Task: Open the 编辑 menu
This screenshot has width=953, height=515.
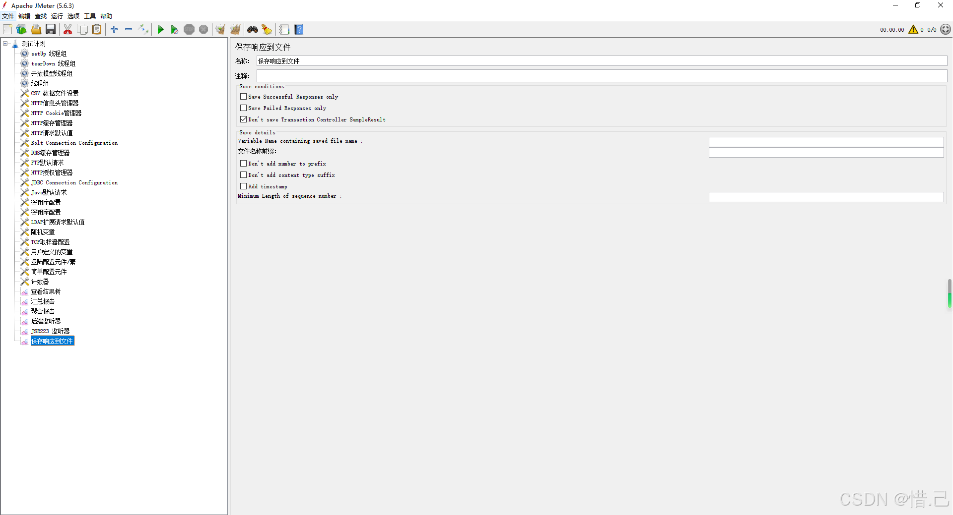Action: click(x=24, y=16)
